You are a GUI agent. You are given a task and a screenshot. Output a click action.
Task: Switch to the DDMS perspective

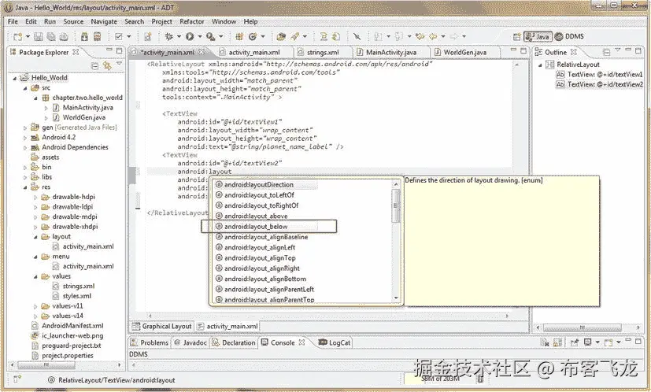tap(569, 36)
